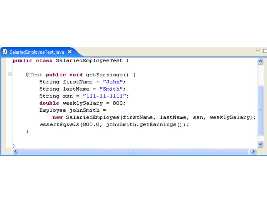Collapse the getEarnings method fold marker

pyautogui.click(x=10, y=74)
